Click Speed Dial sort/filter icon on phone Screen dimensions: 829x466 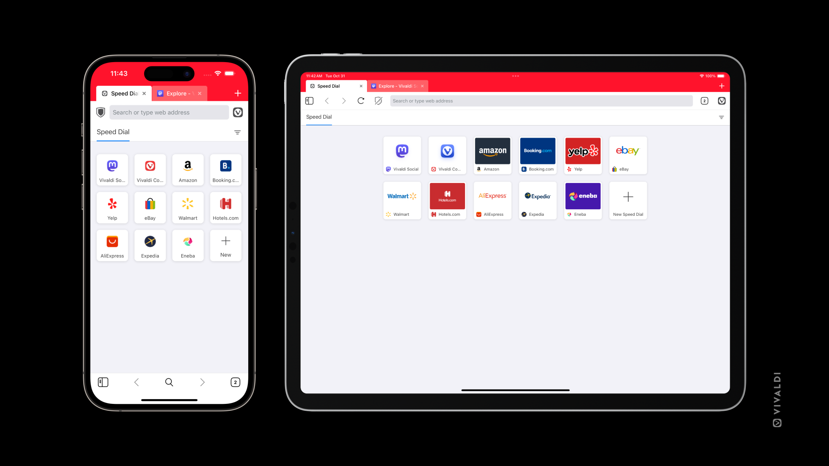(237, 132)
